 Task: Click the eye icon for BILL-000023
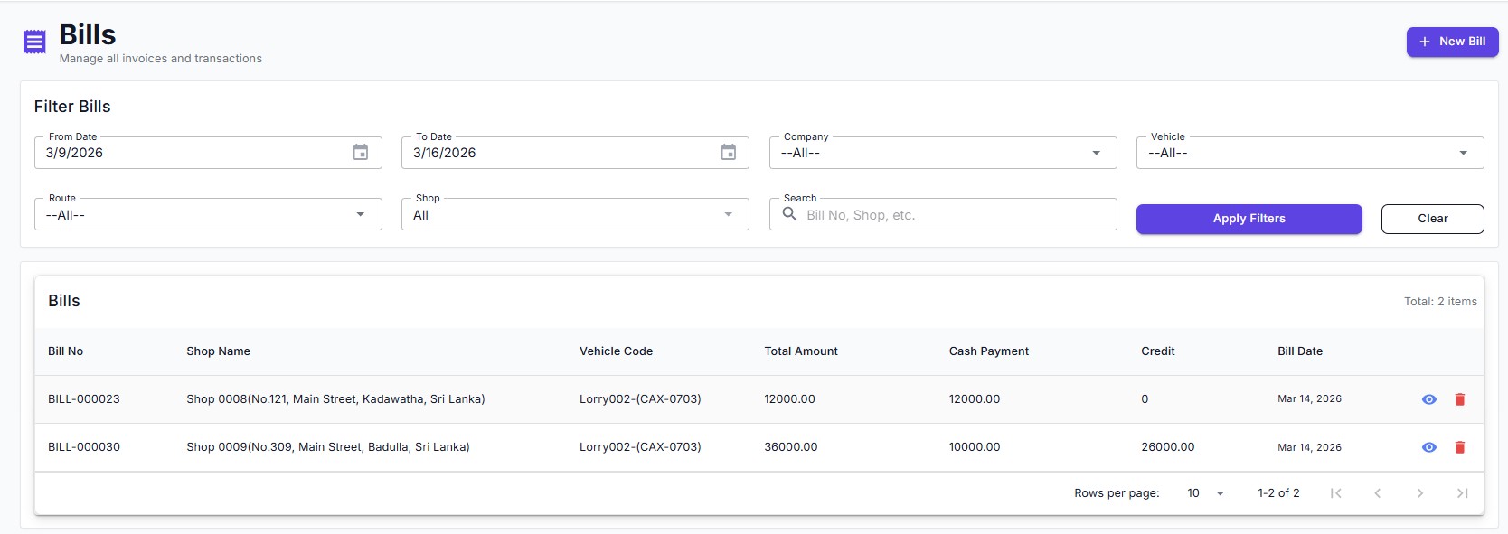[x=1428, y=399]
